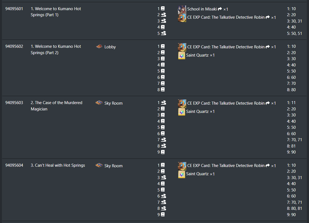Open story phase 8 script icon of Part 2
The image size is (309, 223).
coord(163,90)
